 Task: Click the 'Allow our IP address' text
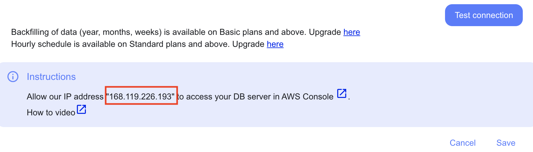pos(65,96)
